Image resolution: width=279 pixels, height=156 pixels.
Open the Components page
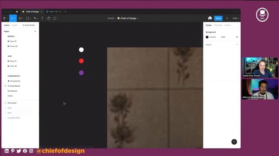14,81
